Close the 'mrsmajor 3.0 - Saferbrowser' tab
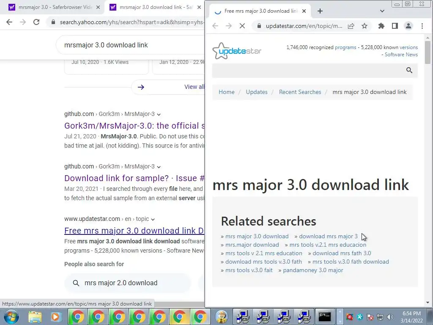 click(x=98, y=7)
